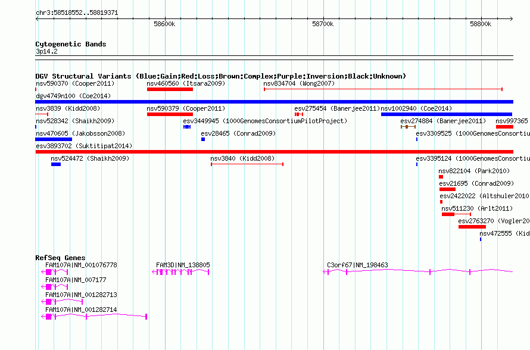
Task: Click the ruler's right arrow end
Action: tap(512, 18)
